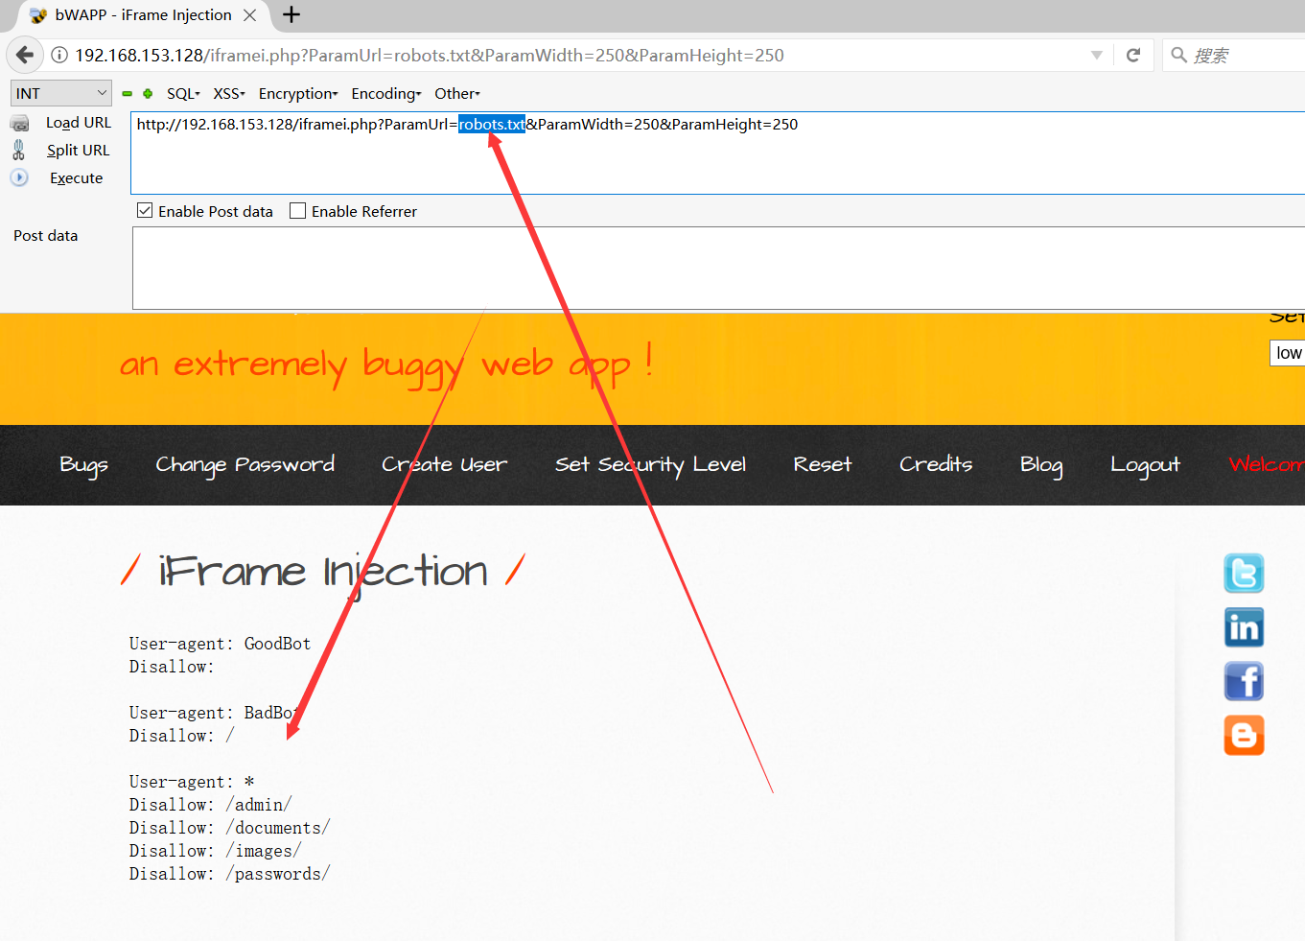1305x941 pixels.
Task: Expand the SQL dropdown menu
Action: click(x=183, y=93)
